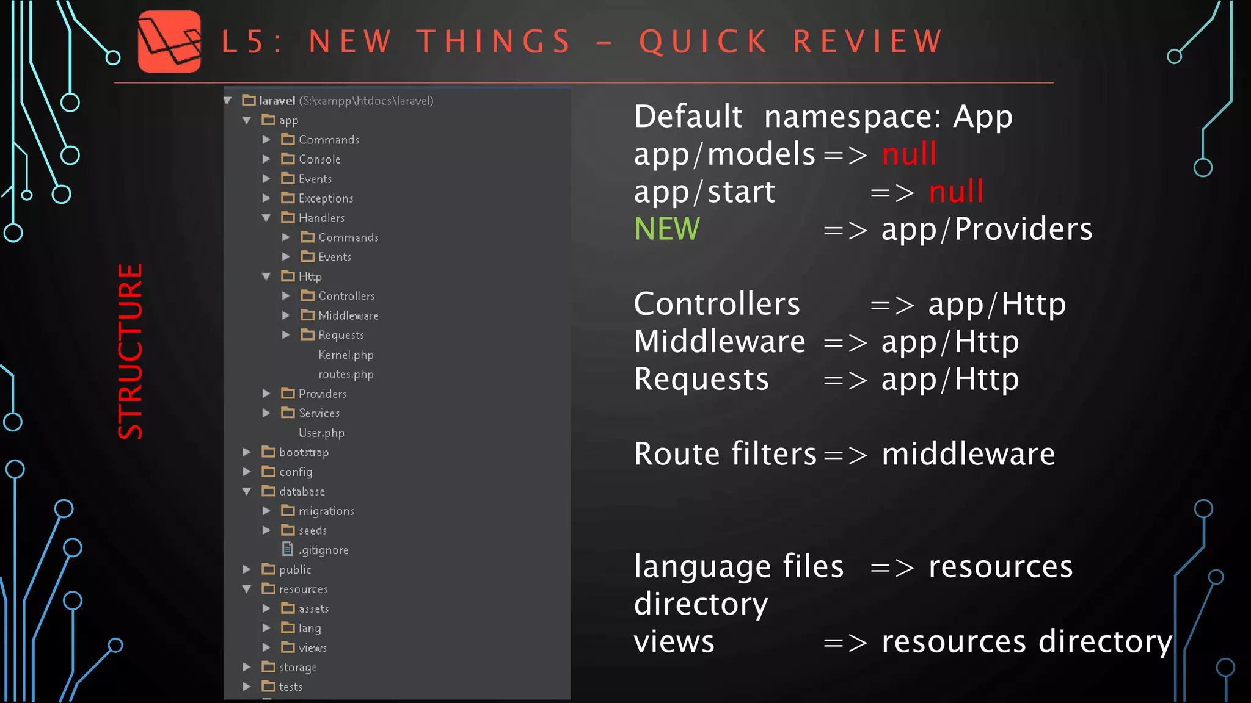Select the storage folder label

(298, 668)
